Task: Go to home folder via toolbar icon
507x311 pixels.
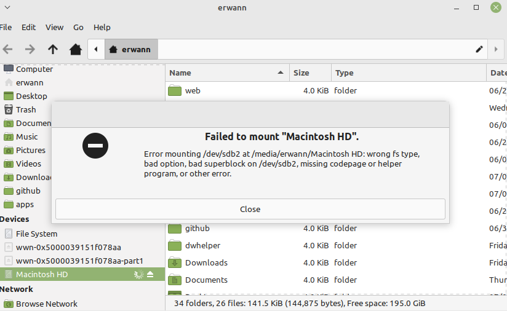Action: point(76,49)
